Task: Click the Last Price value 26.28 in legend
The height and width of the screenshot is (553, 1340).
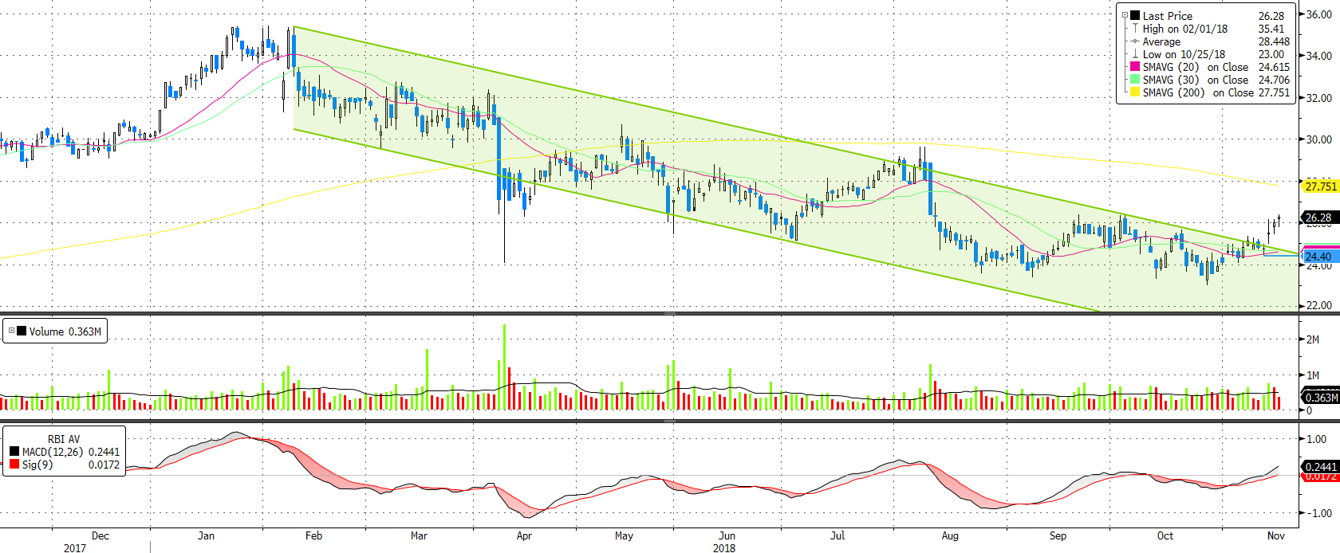Action: point(1271,16)
